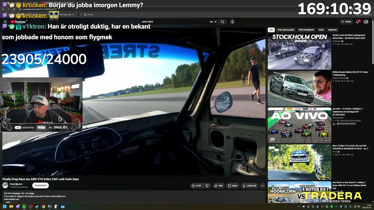Open more actions ellipsis under the video
374x210 pixels.
tap(262, 185)
